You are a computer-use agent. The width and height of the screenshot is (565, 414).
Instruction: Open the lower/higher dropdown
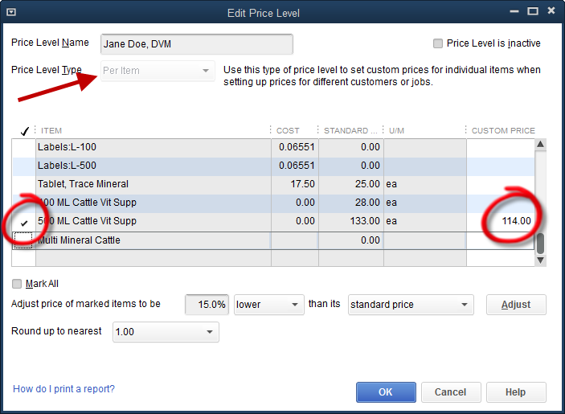coord(268,305)
